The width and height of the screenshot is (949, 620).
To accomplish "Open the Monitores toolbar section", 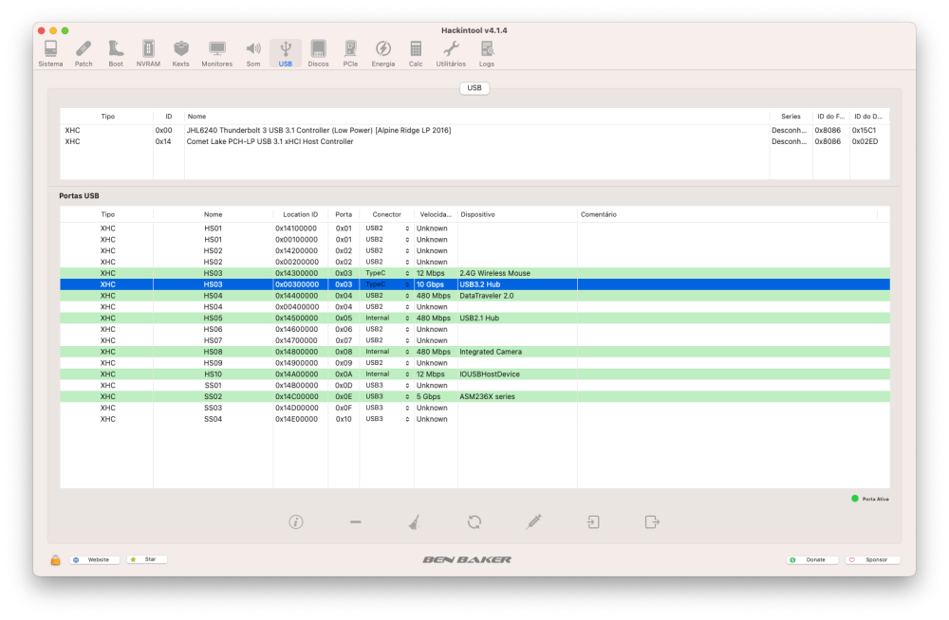I will (x=216, y=53).
